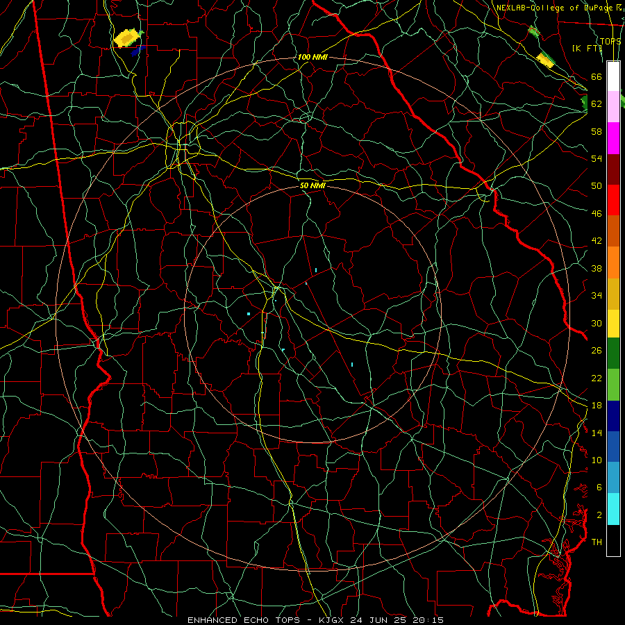Click the legend value '54'
625x625 pixels.
(597, 158)
